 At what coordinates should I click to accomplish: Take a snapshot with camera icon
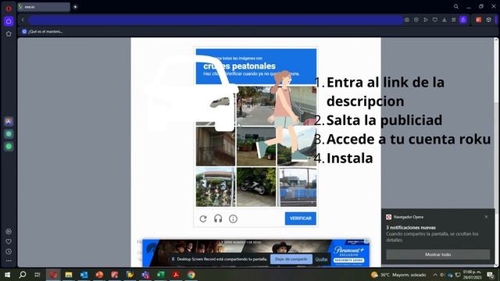407,20
